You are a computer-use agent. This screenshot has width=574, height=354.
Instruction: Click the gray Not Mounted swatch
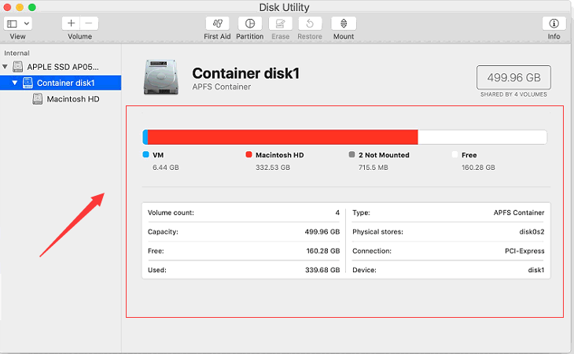pyautogui.click(x=351, y=154)
